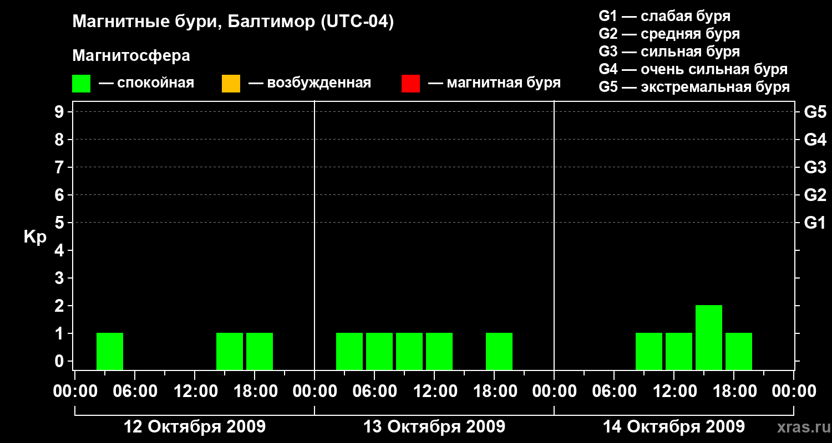The image size is (832, 443).
Task: Click the '0' value on the Kp axis
Action: coord(60,361)
